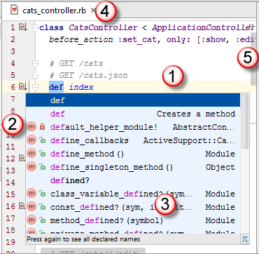Click the method icon beside default_helper_module!
The image size is (259, 254).
pyautogui.click(x=31, y=127)
